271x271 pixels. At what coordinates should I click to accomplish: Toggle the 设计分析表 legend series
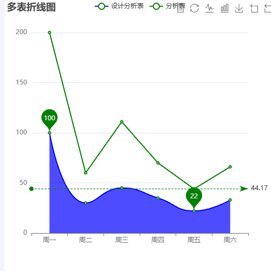(119, 7)
